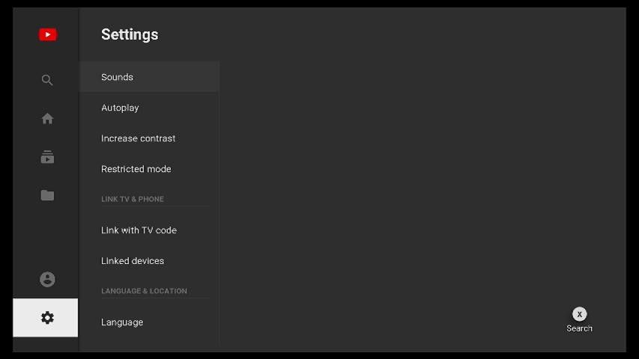Click the Settings page title
639x359 pixels.
click(130, 34)
